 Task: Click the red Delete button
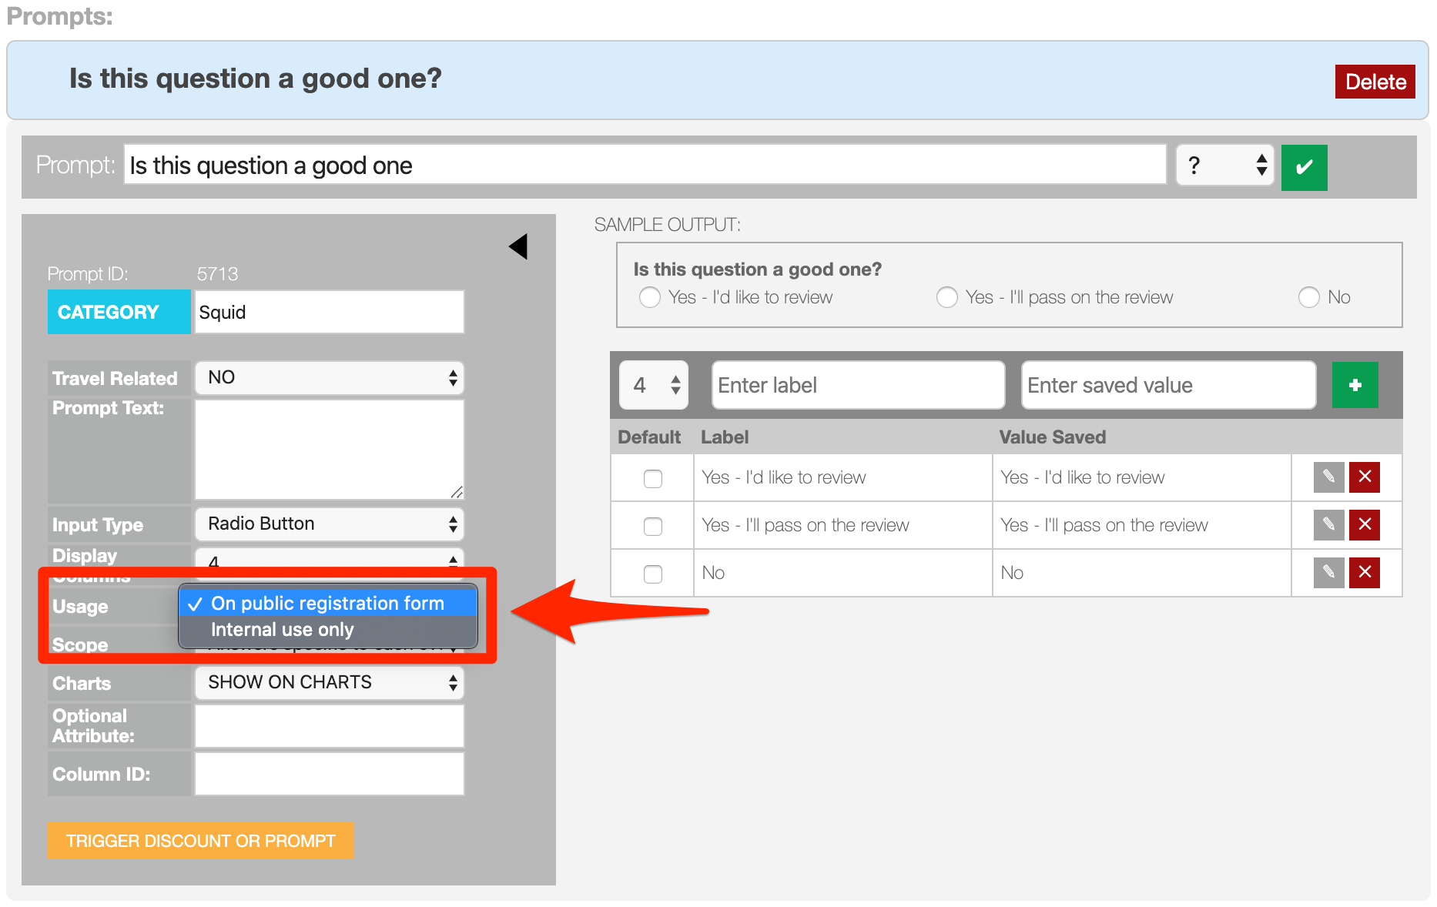[1375, 82]
